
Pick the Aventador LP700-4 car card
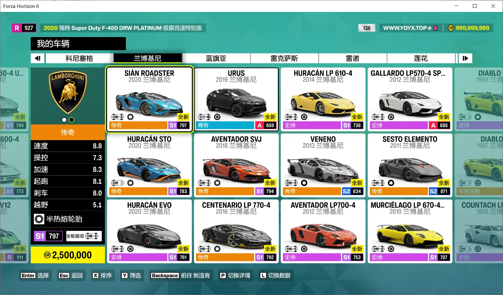[x=323, y=231]
